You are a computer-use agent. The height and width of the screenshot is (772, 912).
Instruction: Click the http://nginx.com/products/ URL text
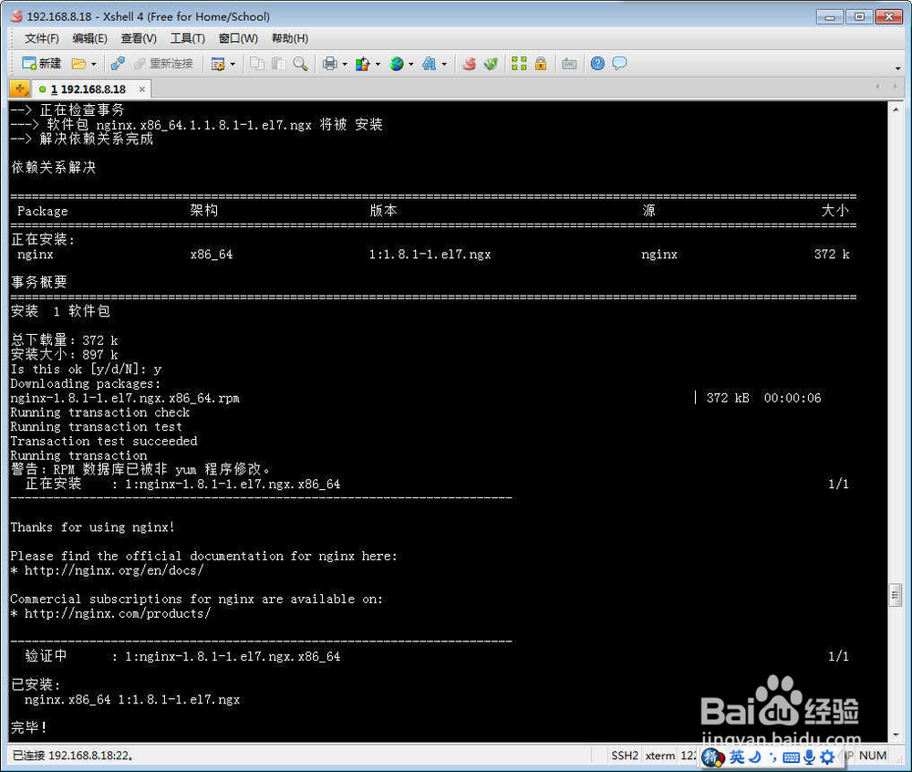(118, 613)
